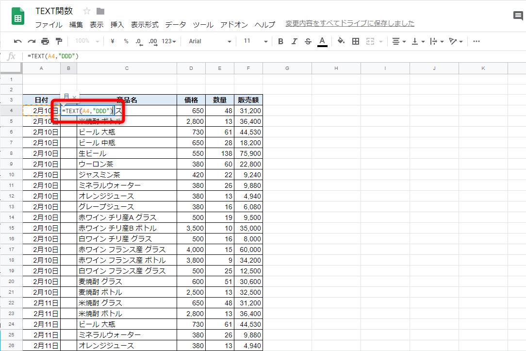The height and width of the screenshot is (351, 526).
Task: Open the 表示 menu
Action: (x=97, y=24)
